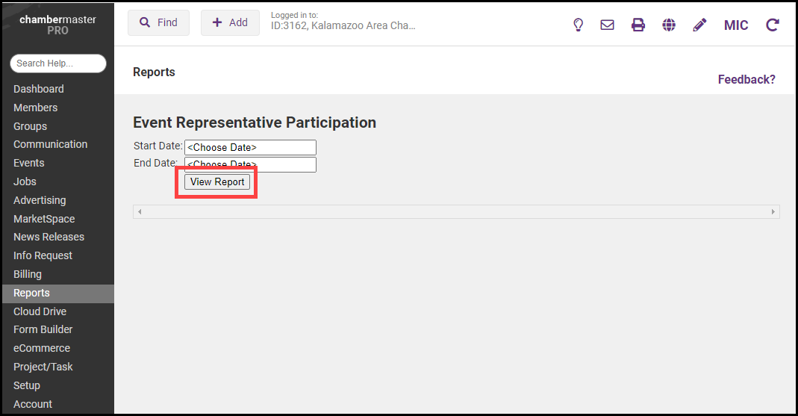The image size is (798, 416).
Task: Select Billing from the sidebar menu
Action: pos(28,274)
